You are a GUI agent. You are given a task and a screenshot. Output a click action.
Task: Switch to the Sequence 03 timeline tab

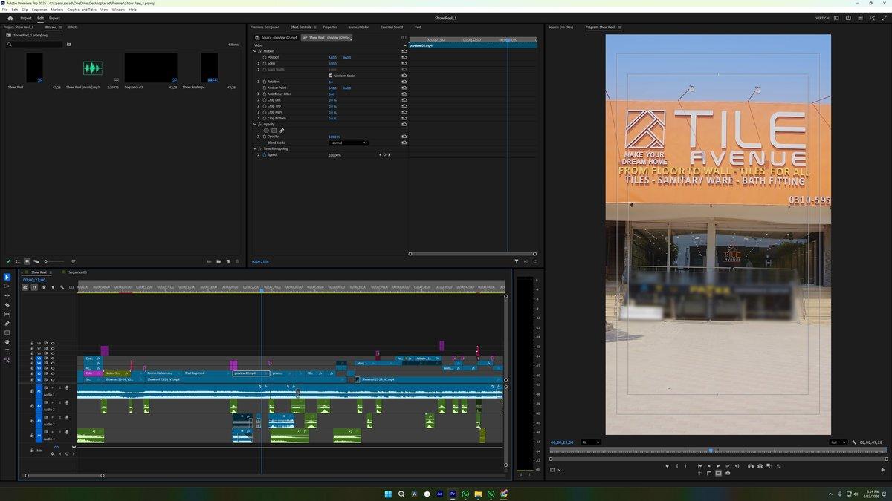77,272
